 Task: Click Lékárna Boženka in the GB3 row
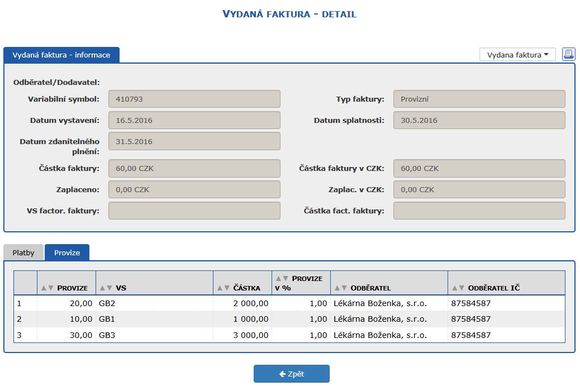coord(381,335)
